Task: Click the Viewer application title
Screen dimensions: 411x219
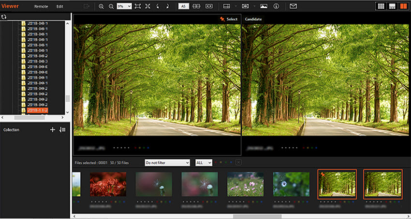Action: (10, 6)
